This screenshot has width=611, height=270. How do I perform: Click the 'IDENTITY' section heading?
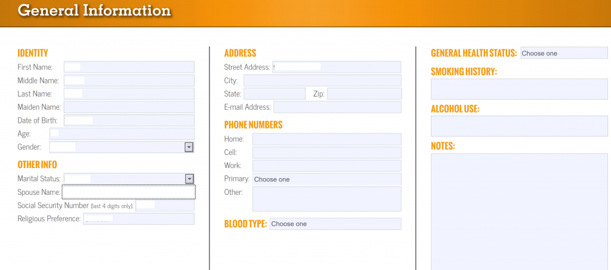tap(33, 53)
